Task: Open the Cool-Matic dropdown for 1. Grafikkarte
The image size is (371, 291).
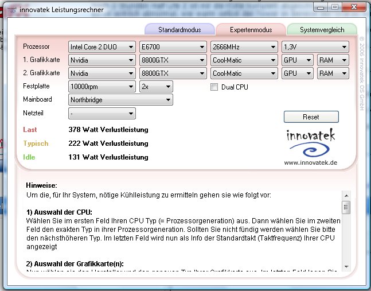Action: coord(244,60)
